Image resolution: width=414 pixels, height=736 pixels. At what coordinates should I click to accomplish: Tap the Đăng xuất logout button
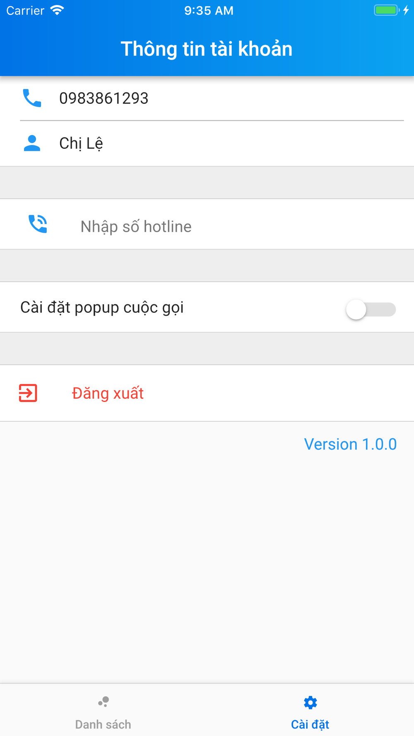click(207, 393)
